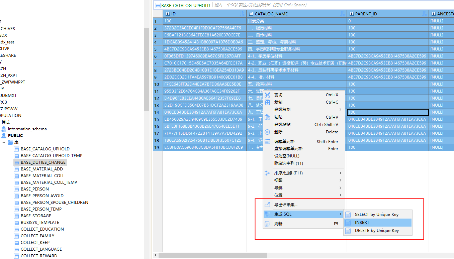The width and height of the screenshot is (454, 259).
Task: Click the export icon beside 导出结果集
Action: click(267, 205)
